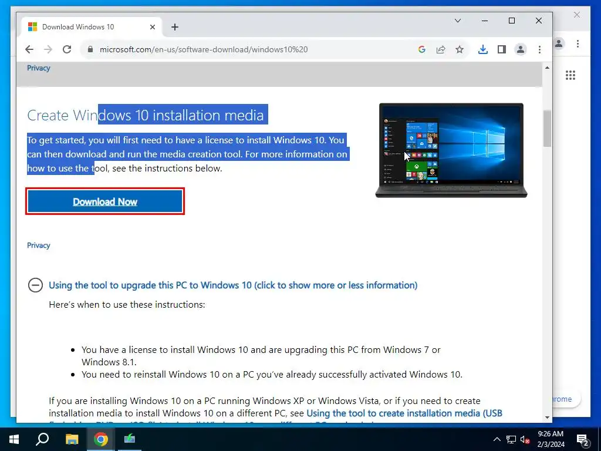The width and height of the screenshot is (601, 451).
Task: Open the network tray icon
Action: click(511, 439)
